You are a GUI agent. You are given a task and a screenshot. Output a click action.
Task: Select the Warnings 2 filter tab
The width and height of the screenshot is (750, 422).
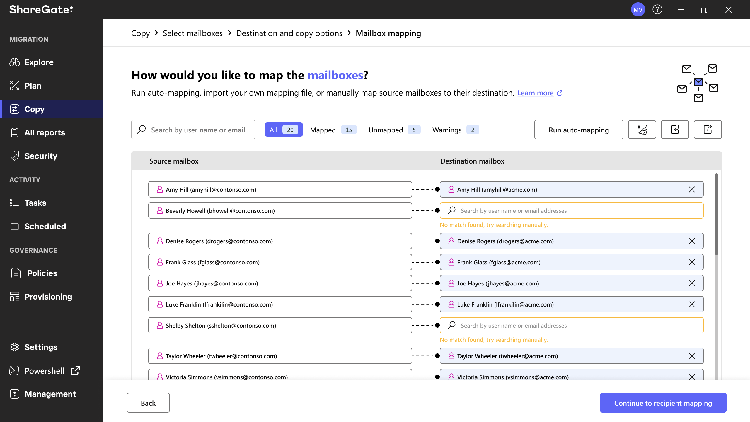[454, 129]
